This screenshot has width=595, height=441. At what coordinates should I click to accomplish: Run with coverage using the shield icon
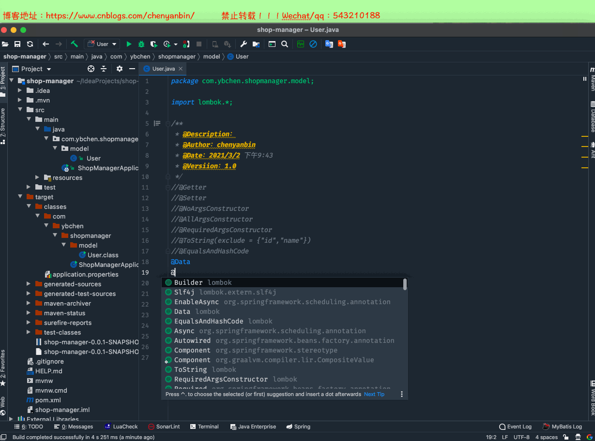click(x=154, y=44)
